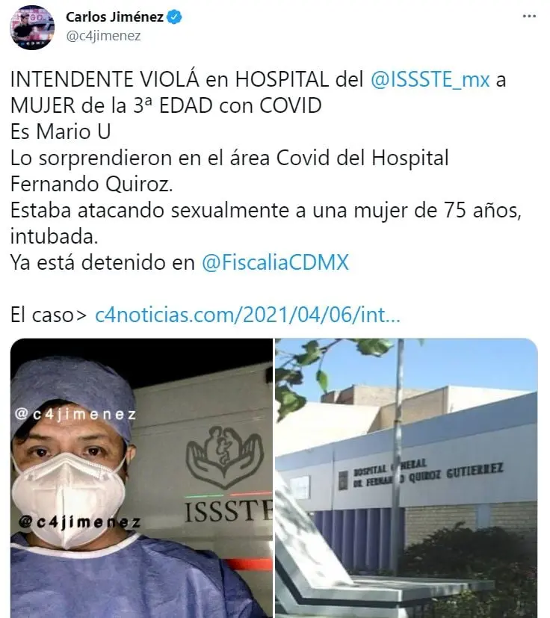Open the @c4jimenez handle under the name

pyautogui.click(x=103, y=36)
